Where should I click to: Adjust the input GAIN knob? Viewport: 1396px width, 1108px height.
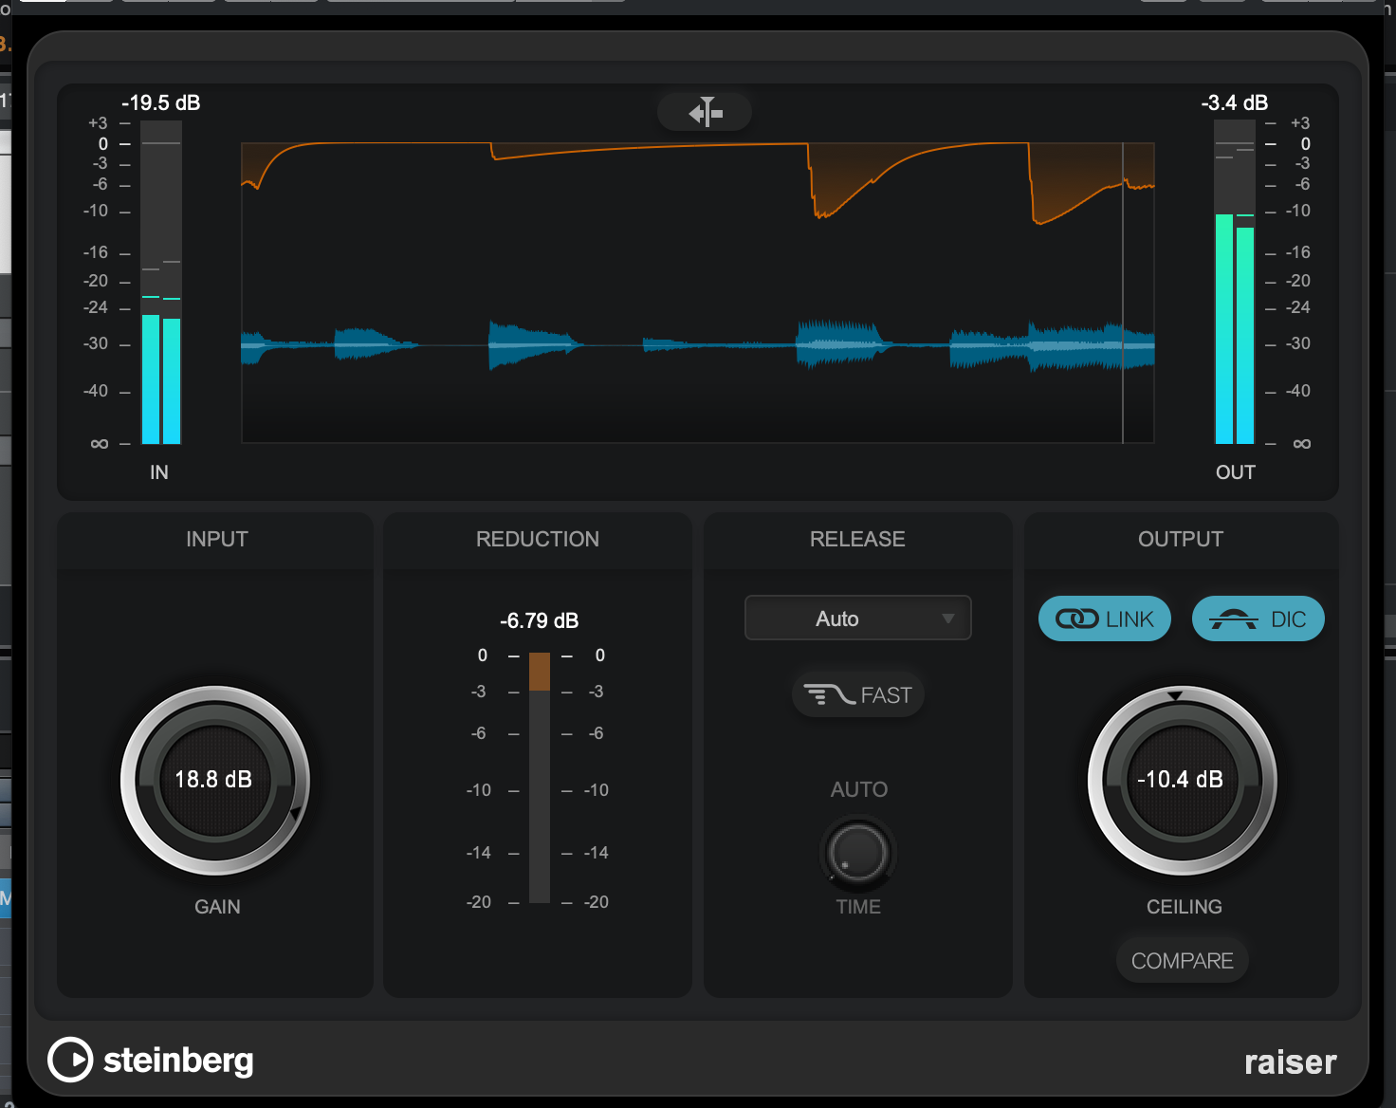click(215, 780)
